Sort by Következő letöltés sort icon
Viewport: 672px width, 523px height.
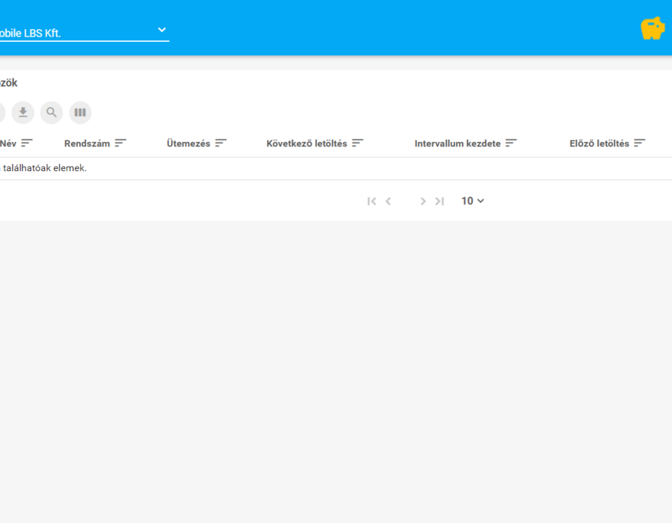coord(358,143)
